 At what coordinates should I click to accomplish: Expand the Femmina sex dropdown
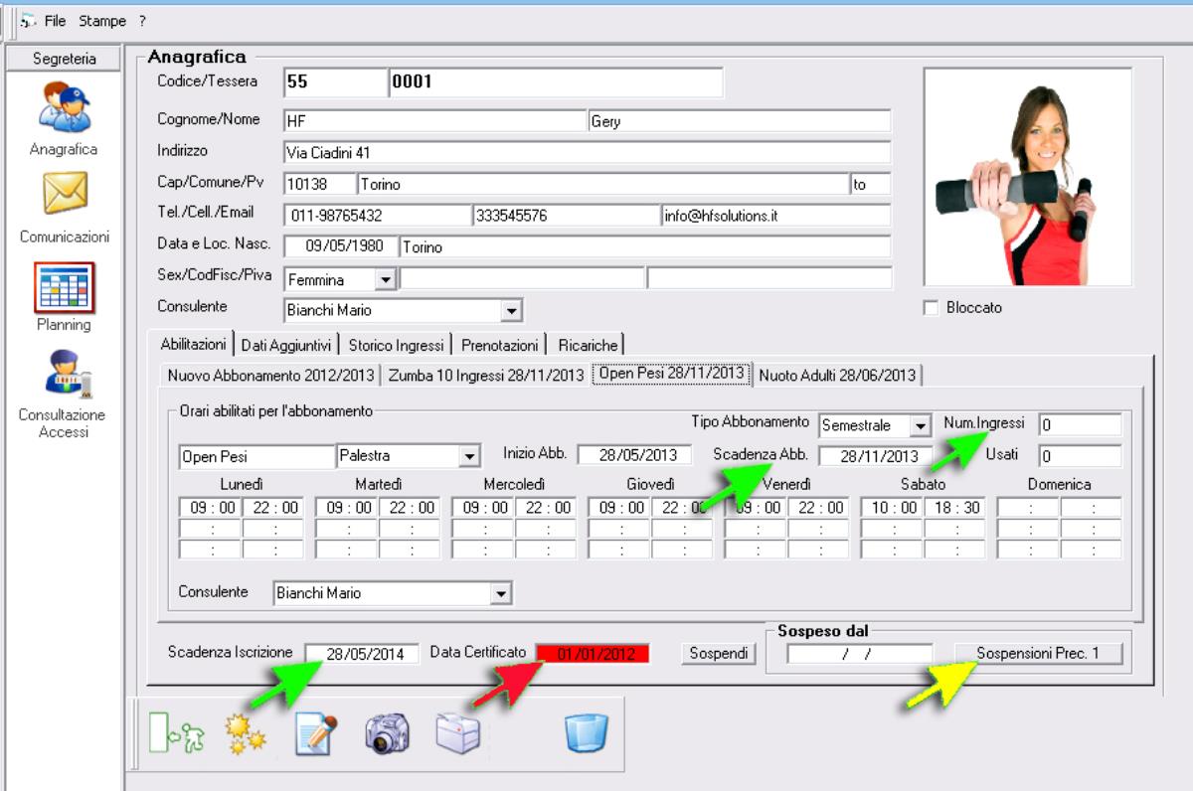[x=385, y=280]
